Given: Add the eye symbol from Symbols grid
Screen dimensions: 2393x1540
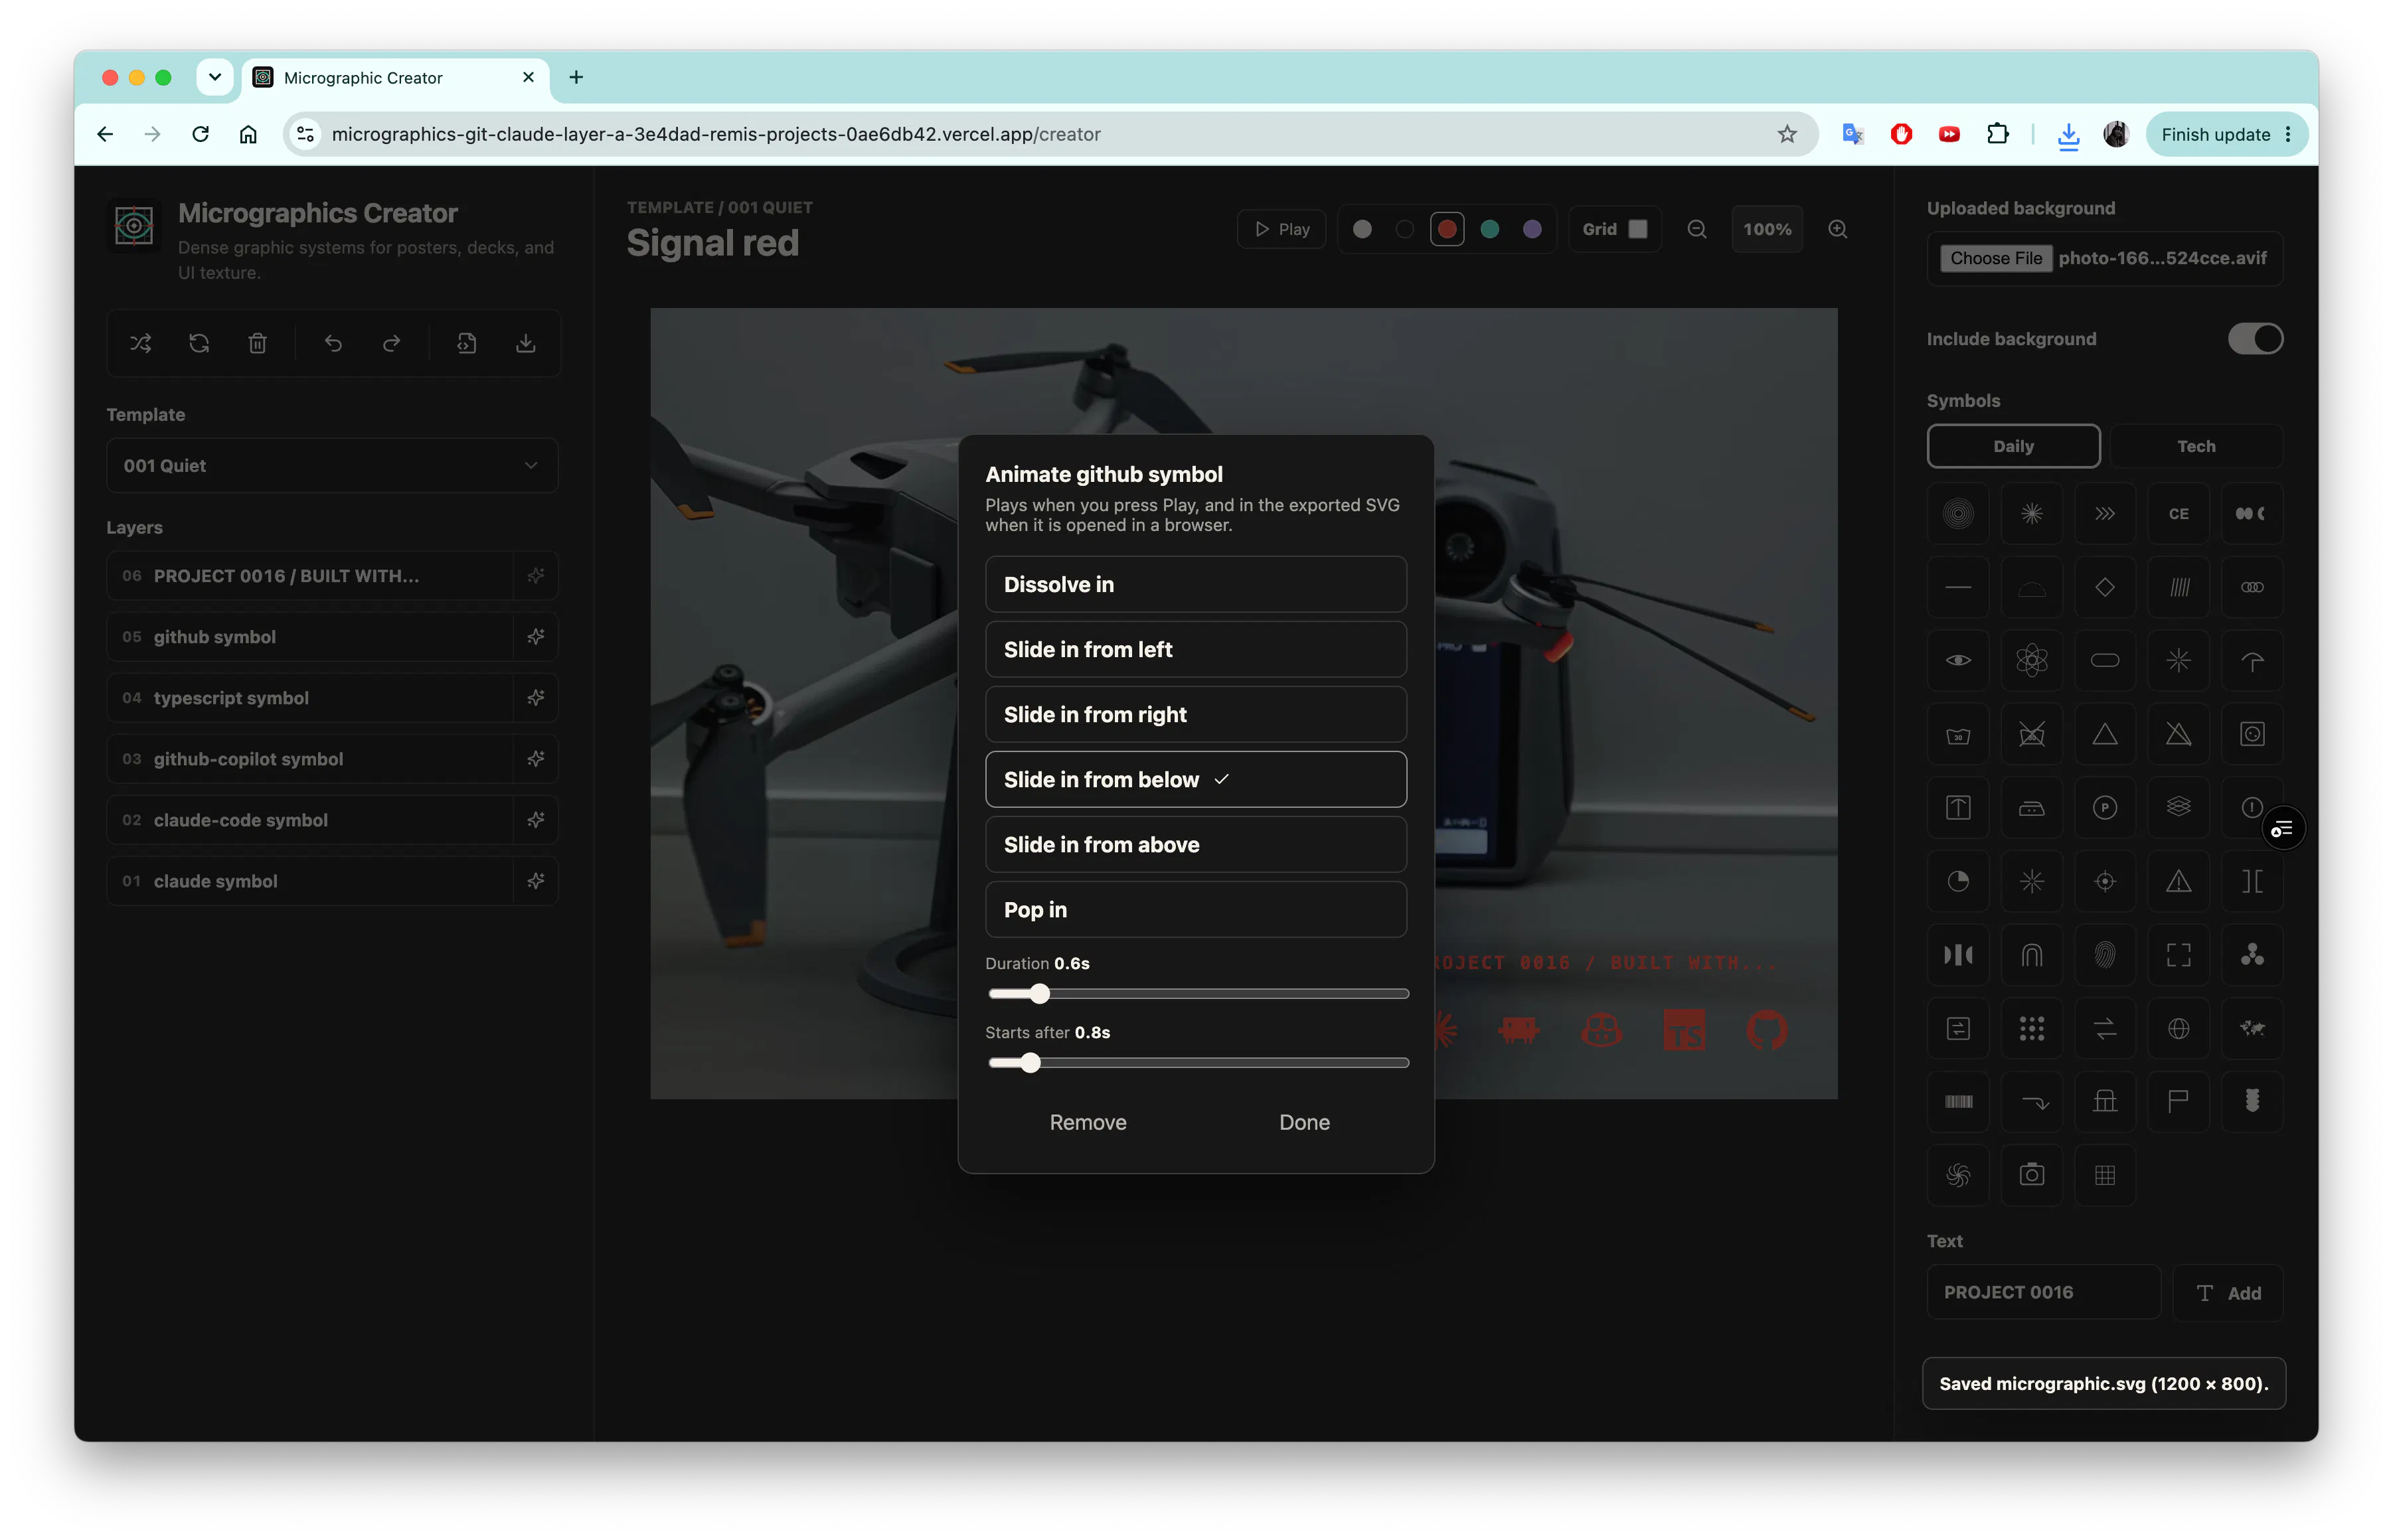Looking at the screenshot, I should pos(1958,660).
